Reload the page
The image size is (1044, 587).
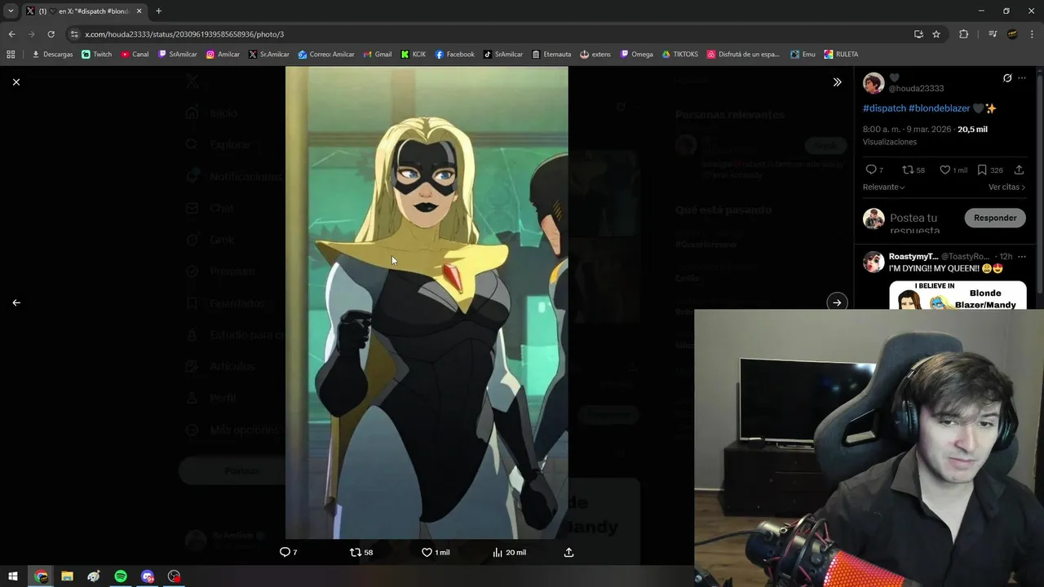(x=51, y=34)
